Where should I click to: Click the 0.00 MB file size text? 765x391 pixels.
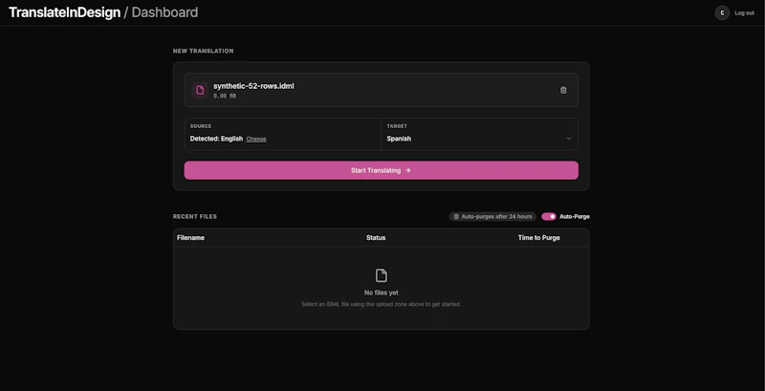pos(225,96)
